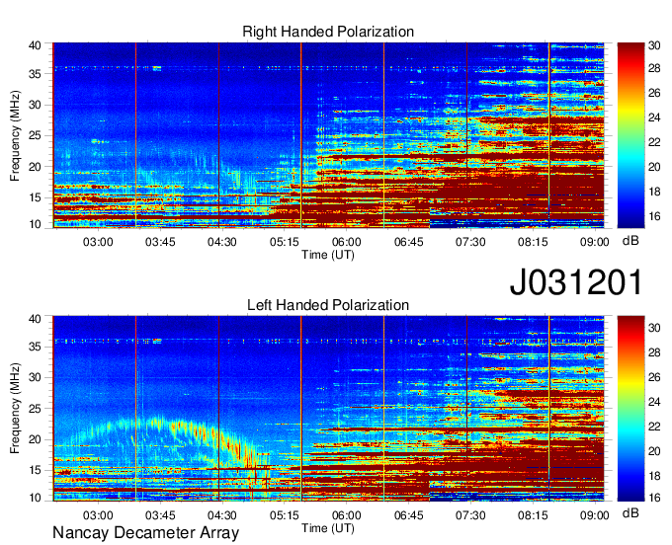The image size is (672, 545).
Task: Click the "Right Handed Polarization" plot title
Action: (328, 32)
